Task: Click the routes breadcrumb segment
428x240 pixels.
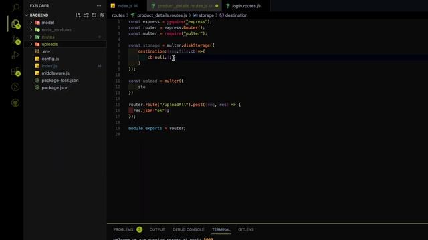Action: click(x=118, y=15)
